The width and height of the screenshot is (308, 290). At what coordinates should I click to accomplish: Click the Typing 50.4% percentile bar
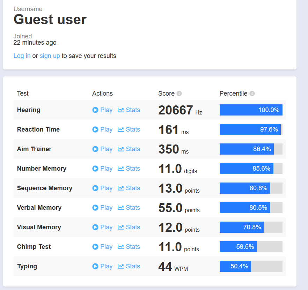click(251, 266)
